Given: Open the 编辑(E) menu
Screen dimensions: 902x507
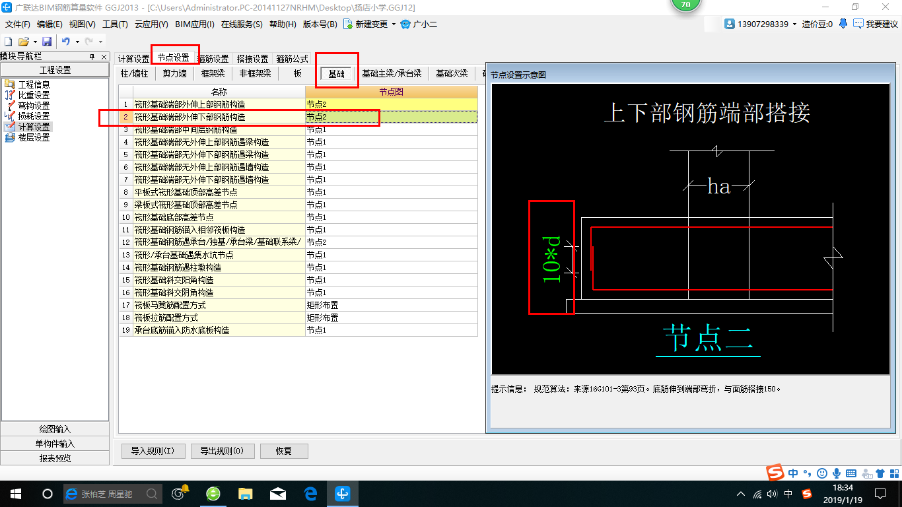Looking at the screenshot, I should [x=50, y=24].
